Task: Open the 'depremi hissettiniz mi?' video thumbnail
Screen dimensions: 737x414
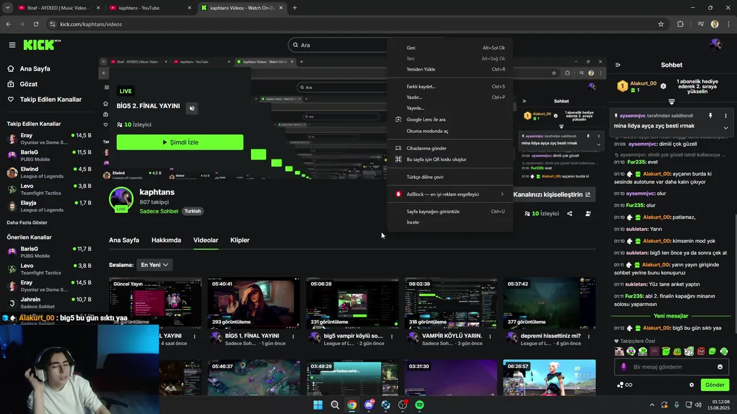Action: point(549,303)
